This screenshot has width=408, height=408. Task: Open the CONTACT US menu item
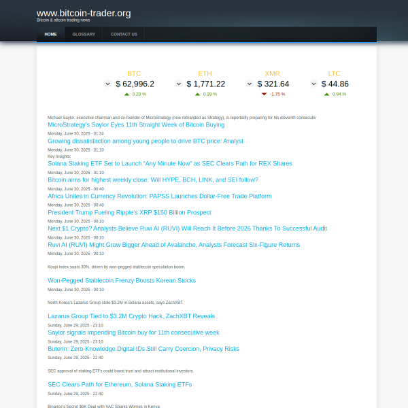(x=124, y=35)
